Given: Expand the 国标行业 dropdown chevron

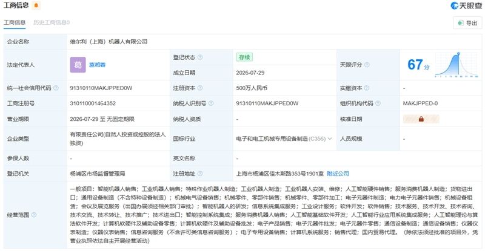Looking at the screenshot, I should [330, 139].
